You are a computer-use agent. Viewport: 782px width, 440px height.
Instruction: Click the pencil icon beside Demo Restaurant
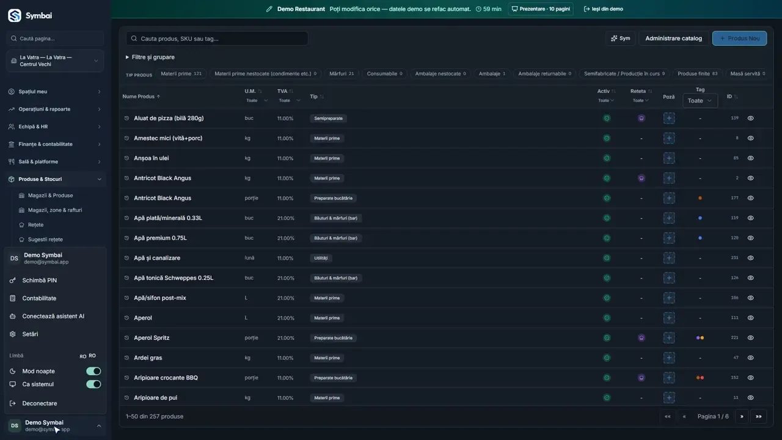(269, 9)
